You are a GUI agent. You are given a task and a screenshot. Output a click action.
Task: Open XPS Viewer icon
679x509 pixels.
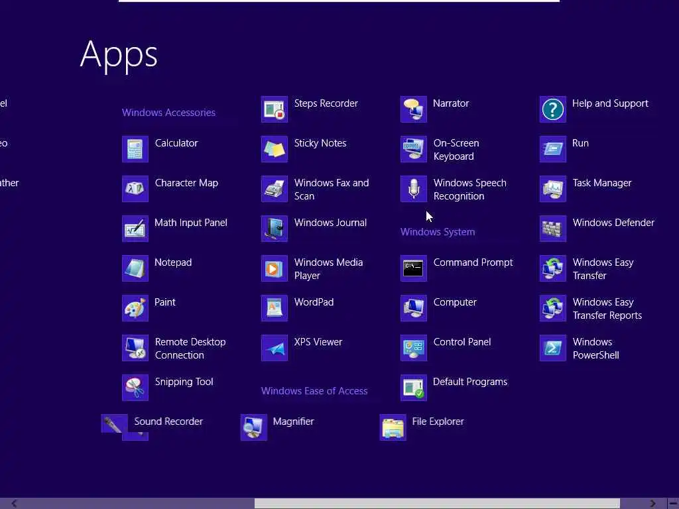coord(275,348)
